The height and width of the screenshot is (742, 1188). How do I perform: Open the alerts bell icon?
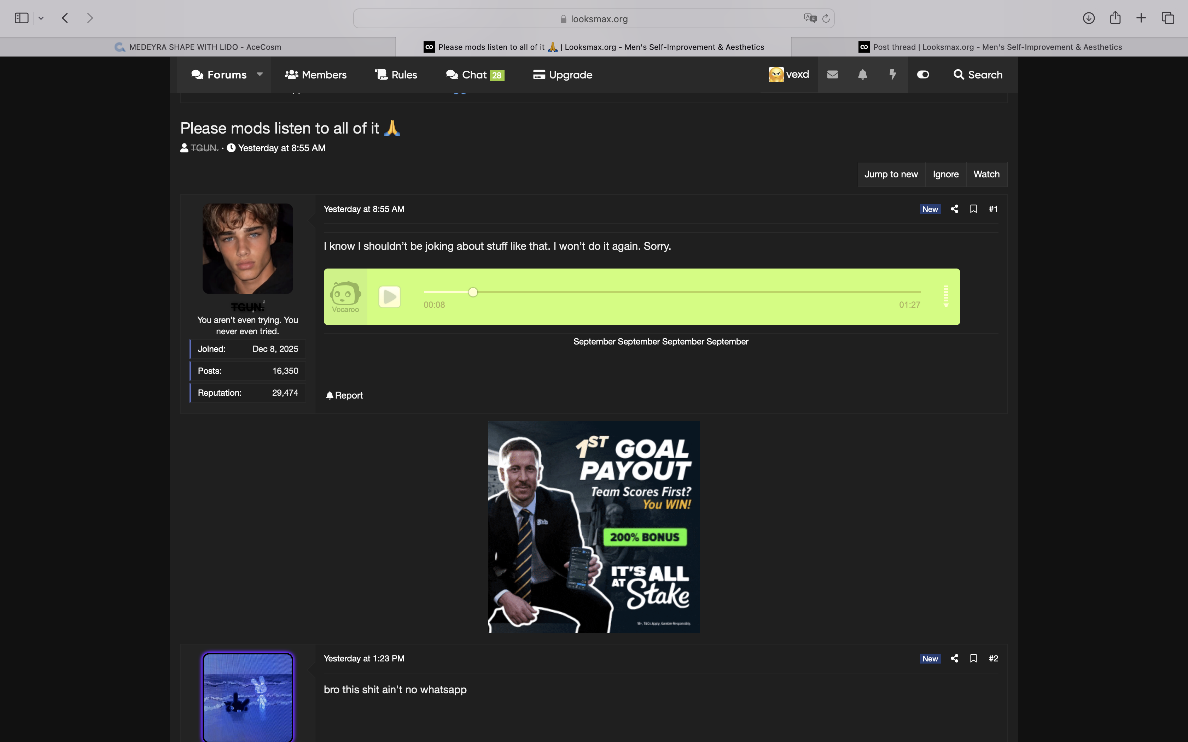click(862, 75)
